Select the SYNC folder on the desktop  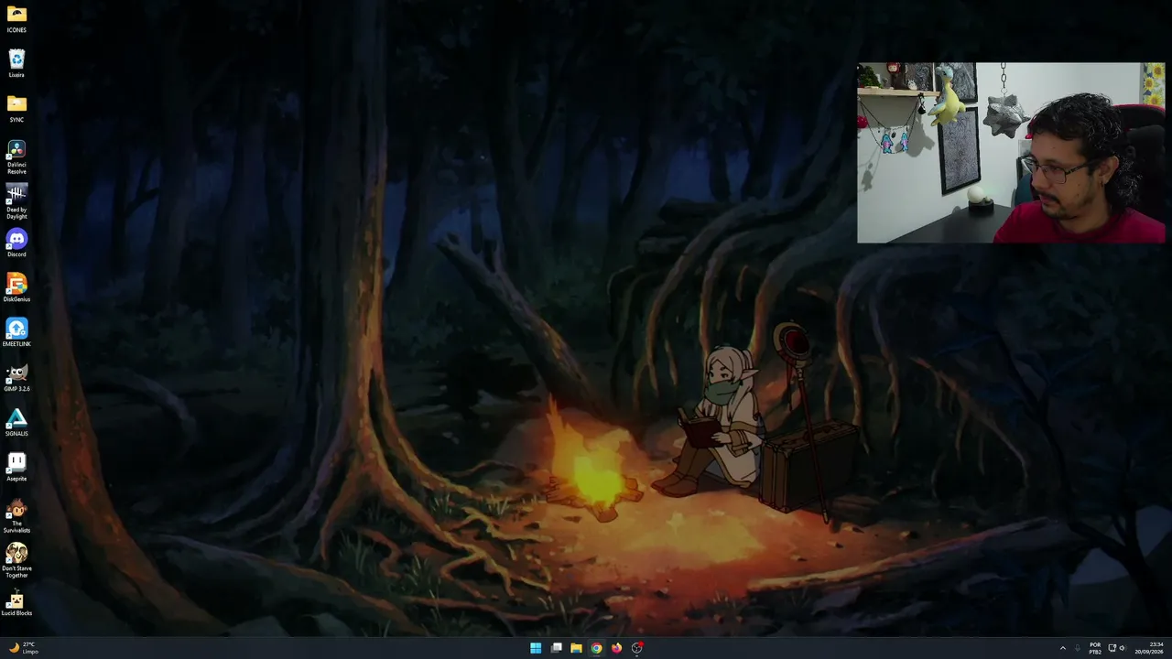(16, 109)
